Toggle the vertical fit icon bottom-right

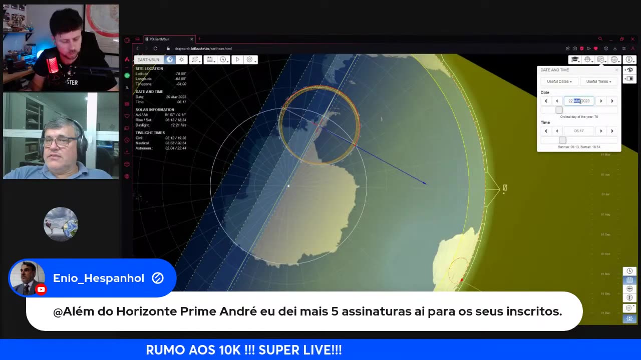pos(629,318)
